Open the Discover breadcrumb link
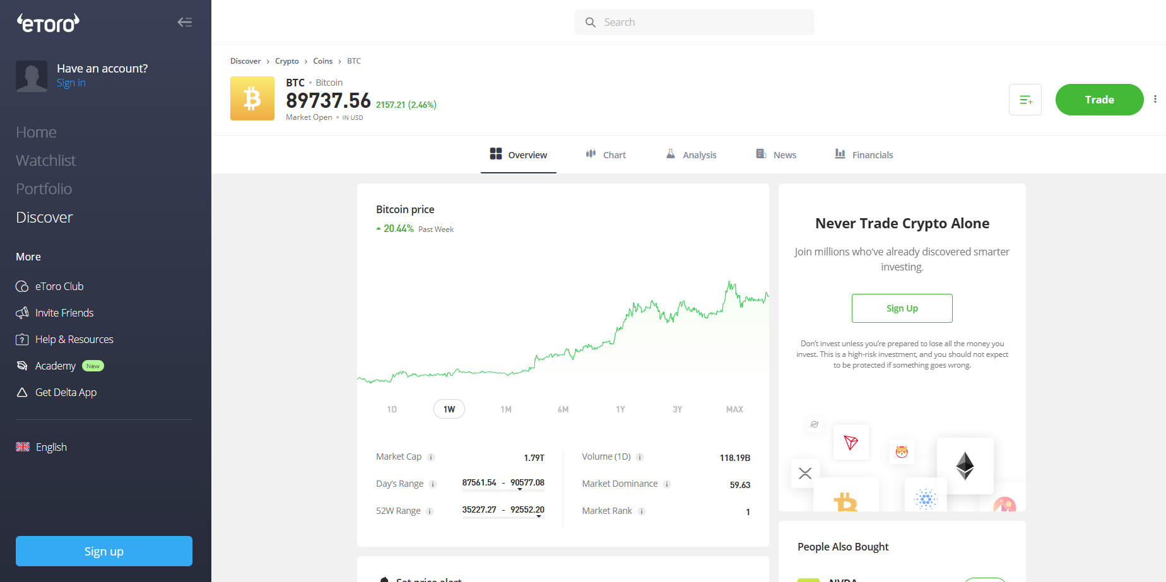Image resolution: width=1166 pixels, height=582 pixels. pyautogui.click(x=245, y=61)
